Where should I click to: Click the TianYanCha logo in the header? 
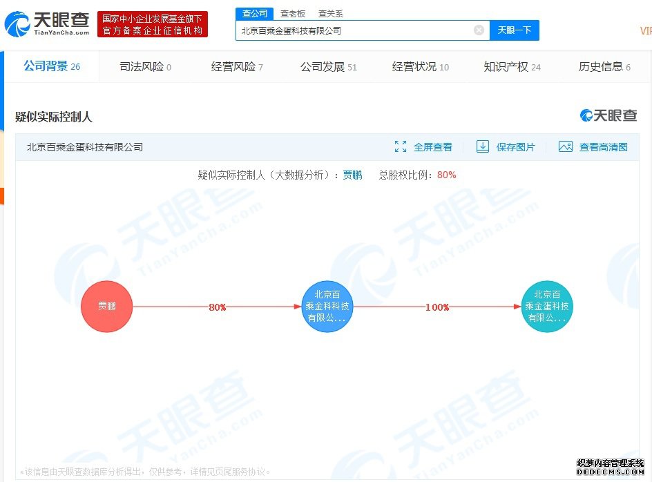click(x=46, y=23)
